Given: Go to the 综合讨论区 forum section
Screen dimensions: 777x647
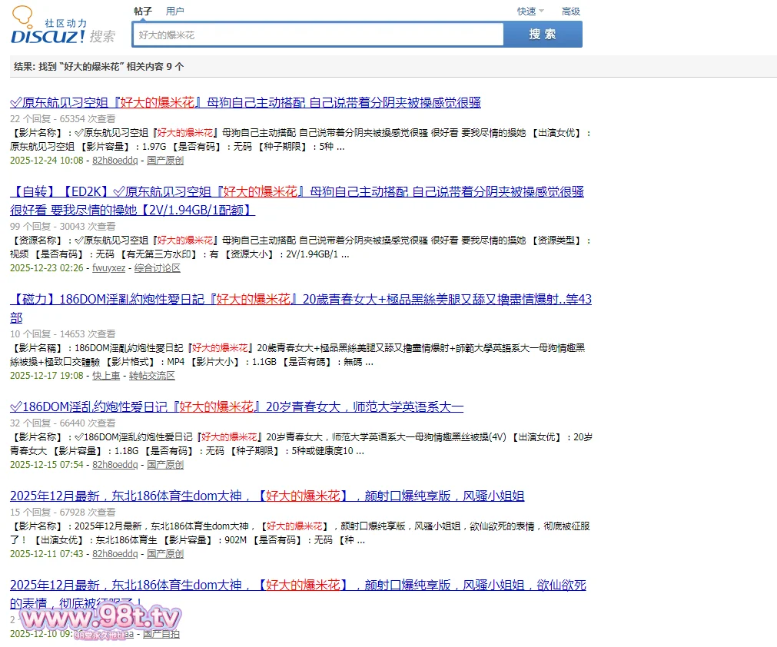Looking at the screenshot, I should click(x=158, y=268).
